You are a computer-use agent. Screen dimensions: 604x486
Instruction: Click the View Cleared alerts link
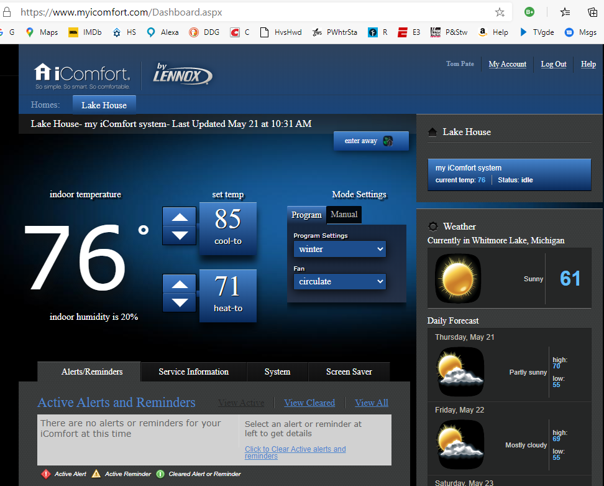point(309,403)
